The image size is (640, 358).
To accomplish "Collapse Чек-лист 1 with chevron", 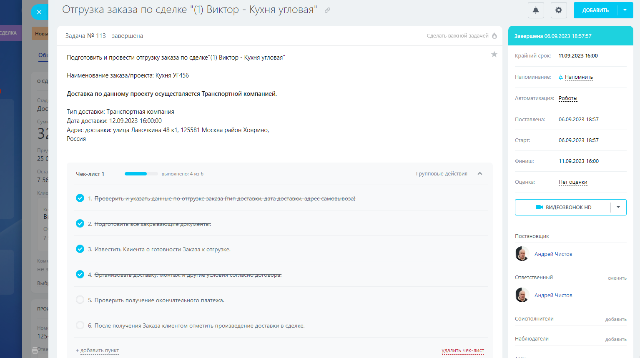I will pyautogui.click(x=480, y=174).
